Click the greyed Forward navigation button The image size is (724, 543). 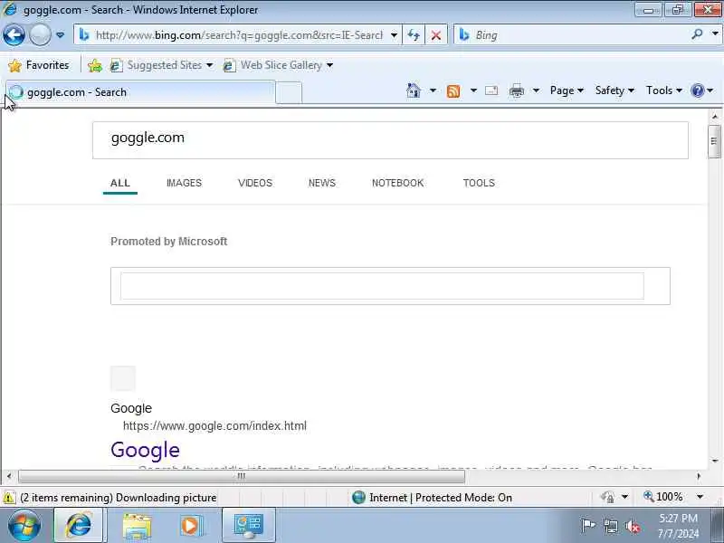coord(40,35)
